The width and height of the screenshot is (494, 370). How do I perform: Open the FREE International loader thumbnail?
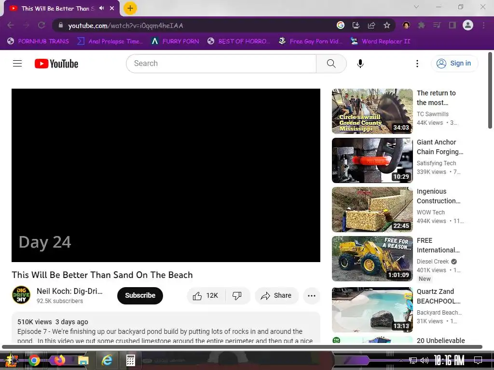coord(372,259)
